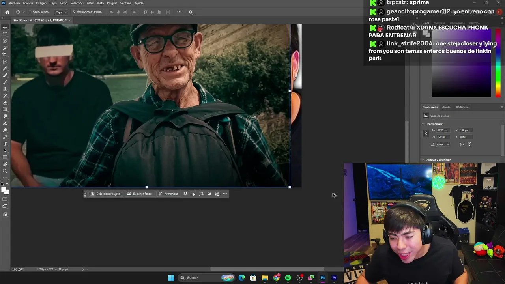Close the Sin título-1 document tab
Viewport: 505px width, 284px height.
coord(69,20)
